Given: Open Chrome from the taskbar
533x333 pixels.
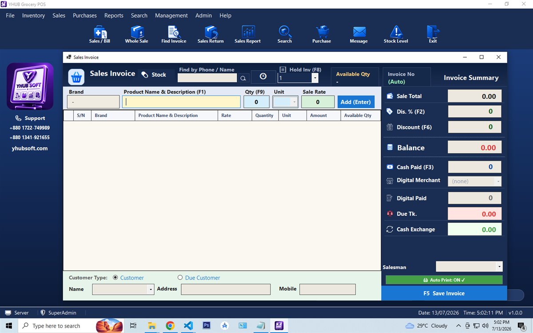Looking at the screenshot, I should click(170, 325).
